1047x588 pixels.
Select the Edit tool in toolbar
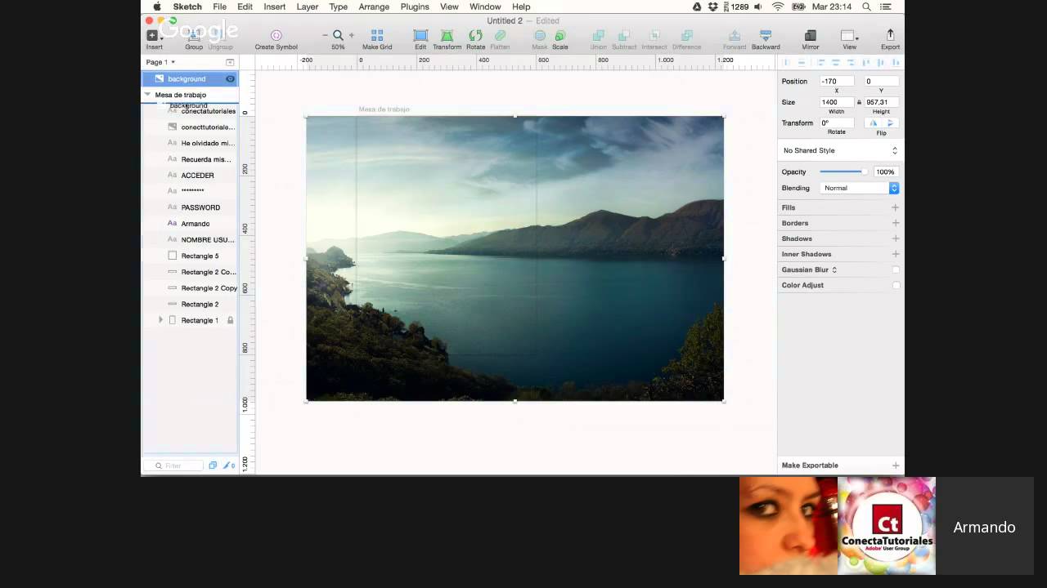tap(420, 35)
